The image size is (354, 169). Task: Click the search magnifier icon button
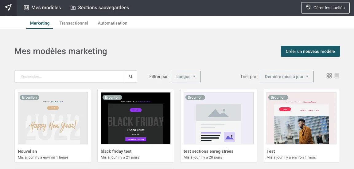(x=131, y=77)
